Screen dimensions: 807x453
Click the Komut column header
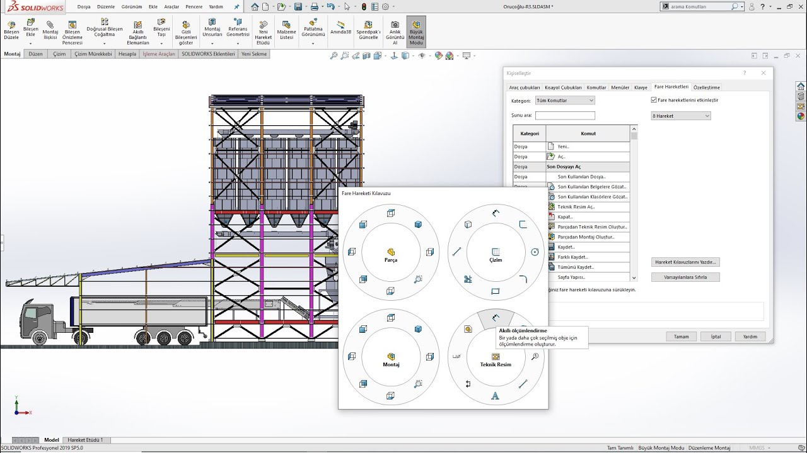(588, 133)
